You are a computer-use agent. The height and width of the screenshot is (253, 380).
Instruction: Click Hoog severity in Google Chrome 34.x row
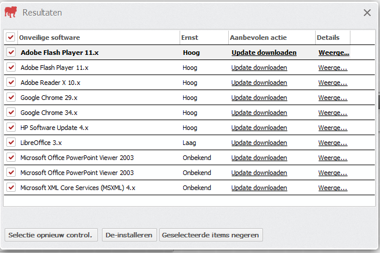190,113
